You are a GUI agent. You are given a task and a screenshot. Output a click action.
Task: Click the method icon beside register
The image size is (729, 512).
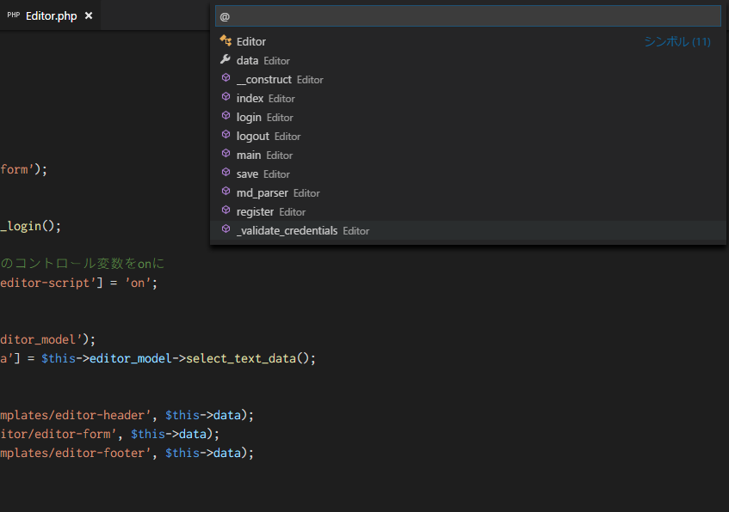(226, 210)
